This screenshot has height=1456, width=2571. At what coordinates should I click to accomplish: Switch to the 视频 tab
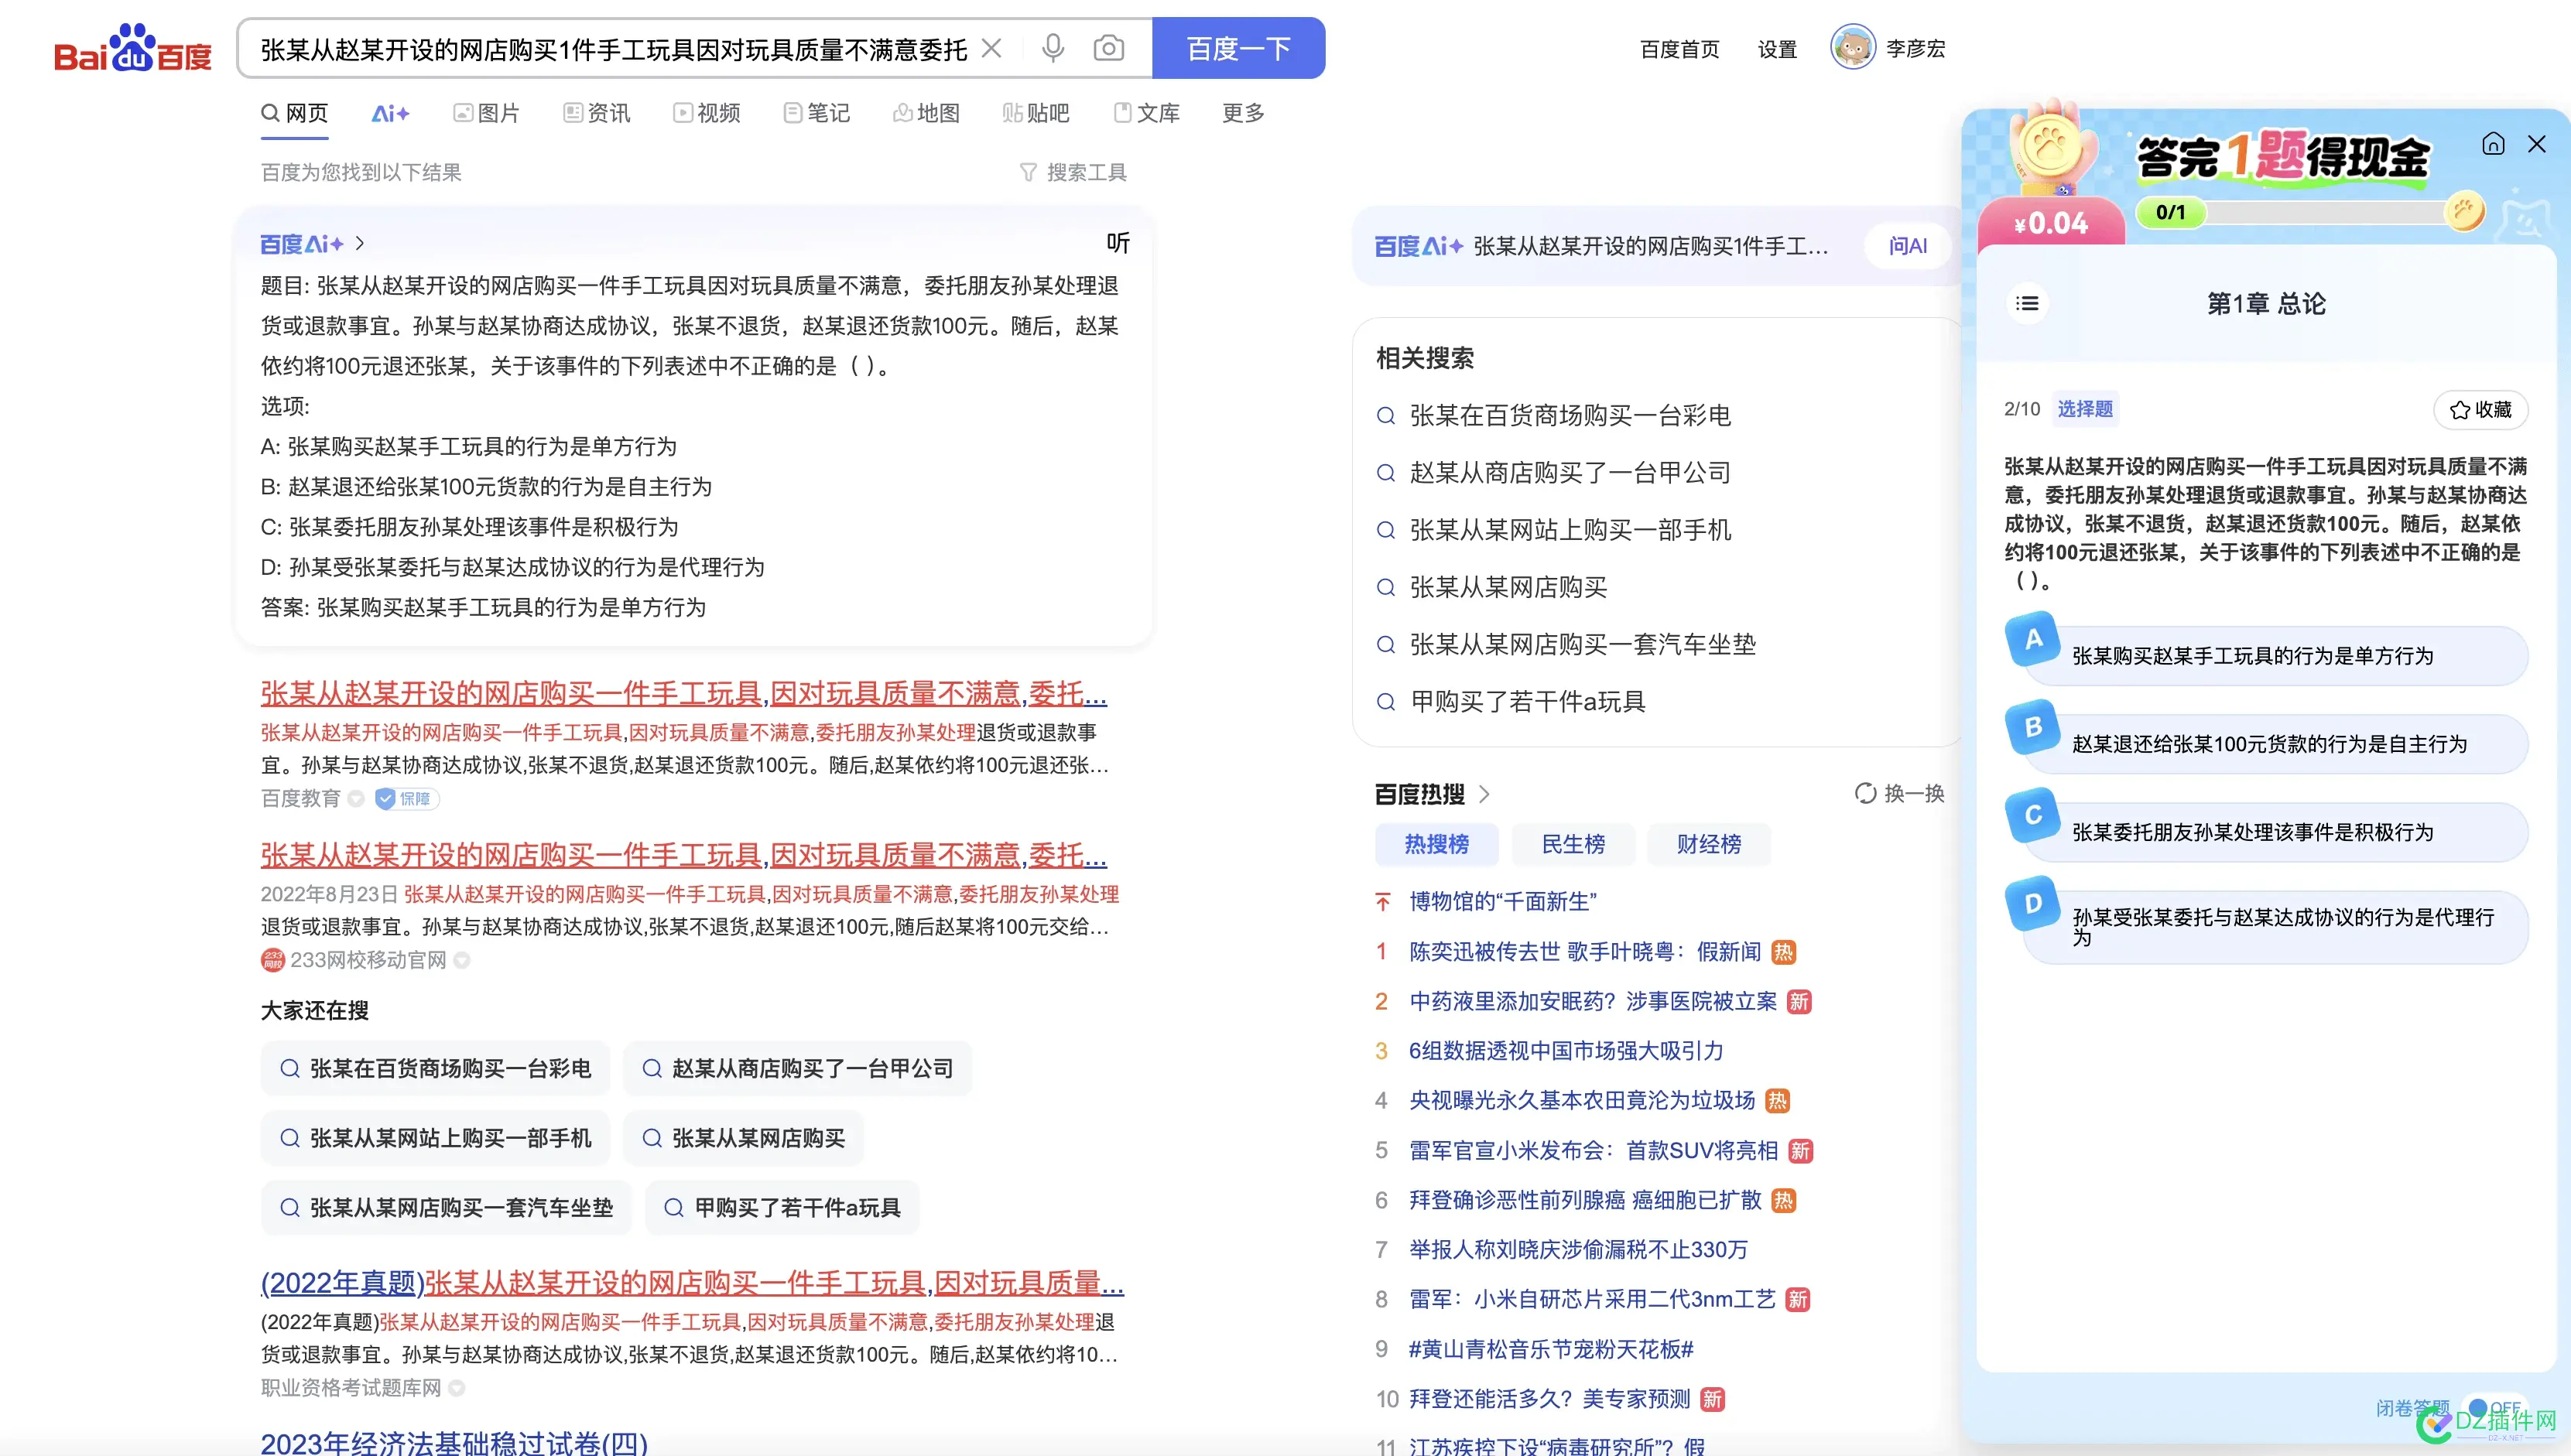[x=707, y=113]
